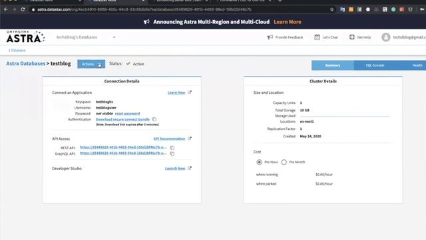Copy the GraphQL API URL
This screenshot has height=240, width=426.
pos(172,154)
